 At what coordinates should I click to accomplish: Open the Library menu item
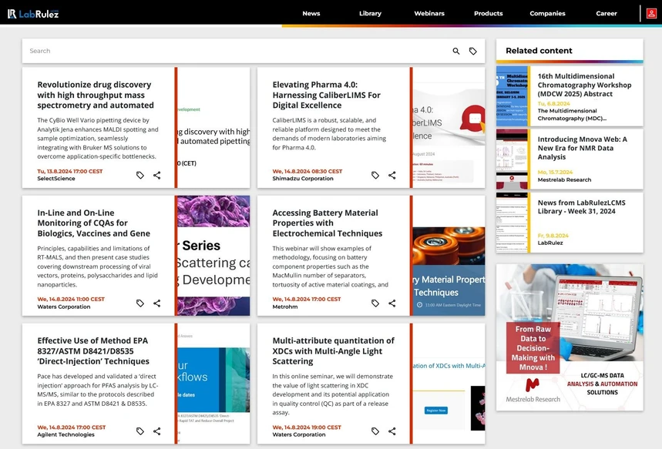coord(370,13)
